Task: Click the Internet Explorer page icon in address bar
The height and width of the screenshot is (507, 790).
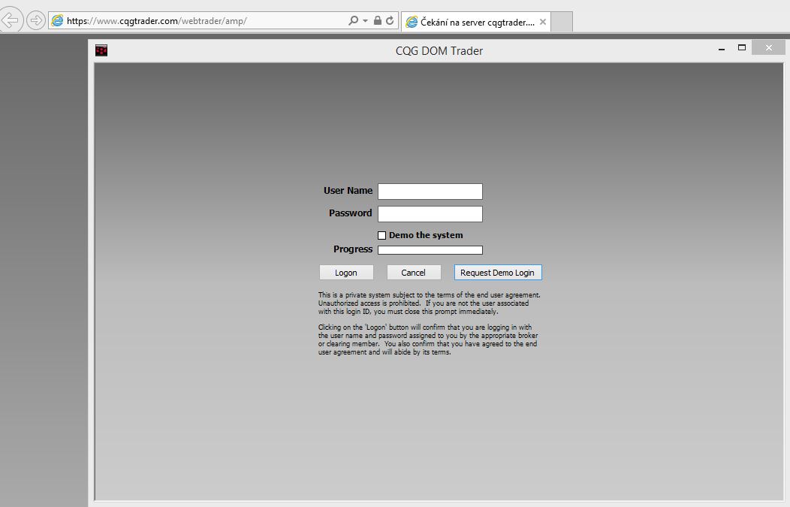Action: (57, 21)
